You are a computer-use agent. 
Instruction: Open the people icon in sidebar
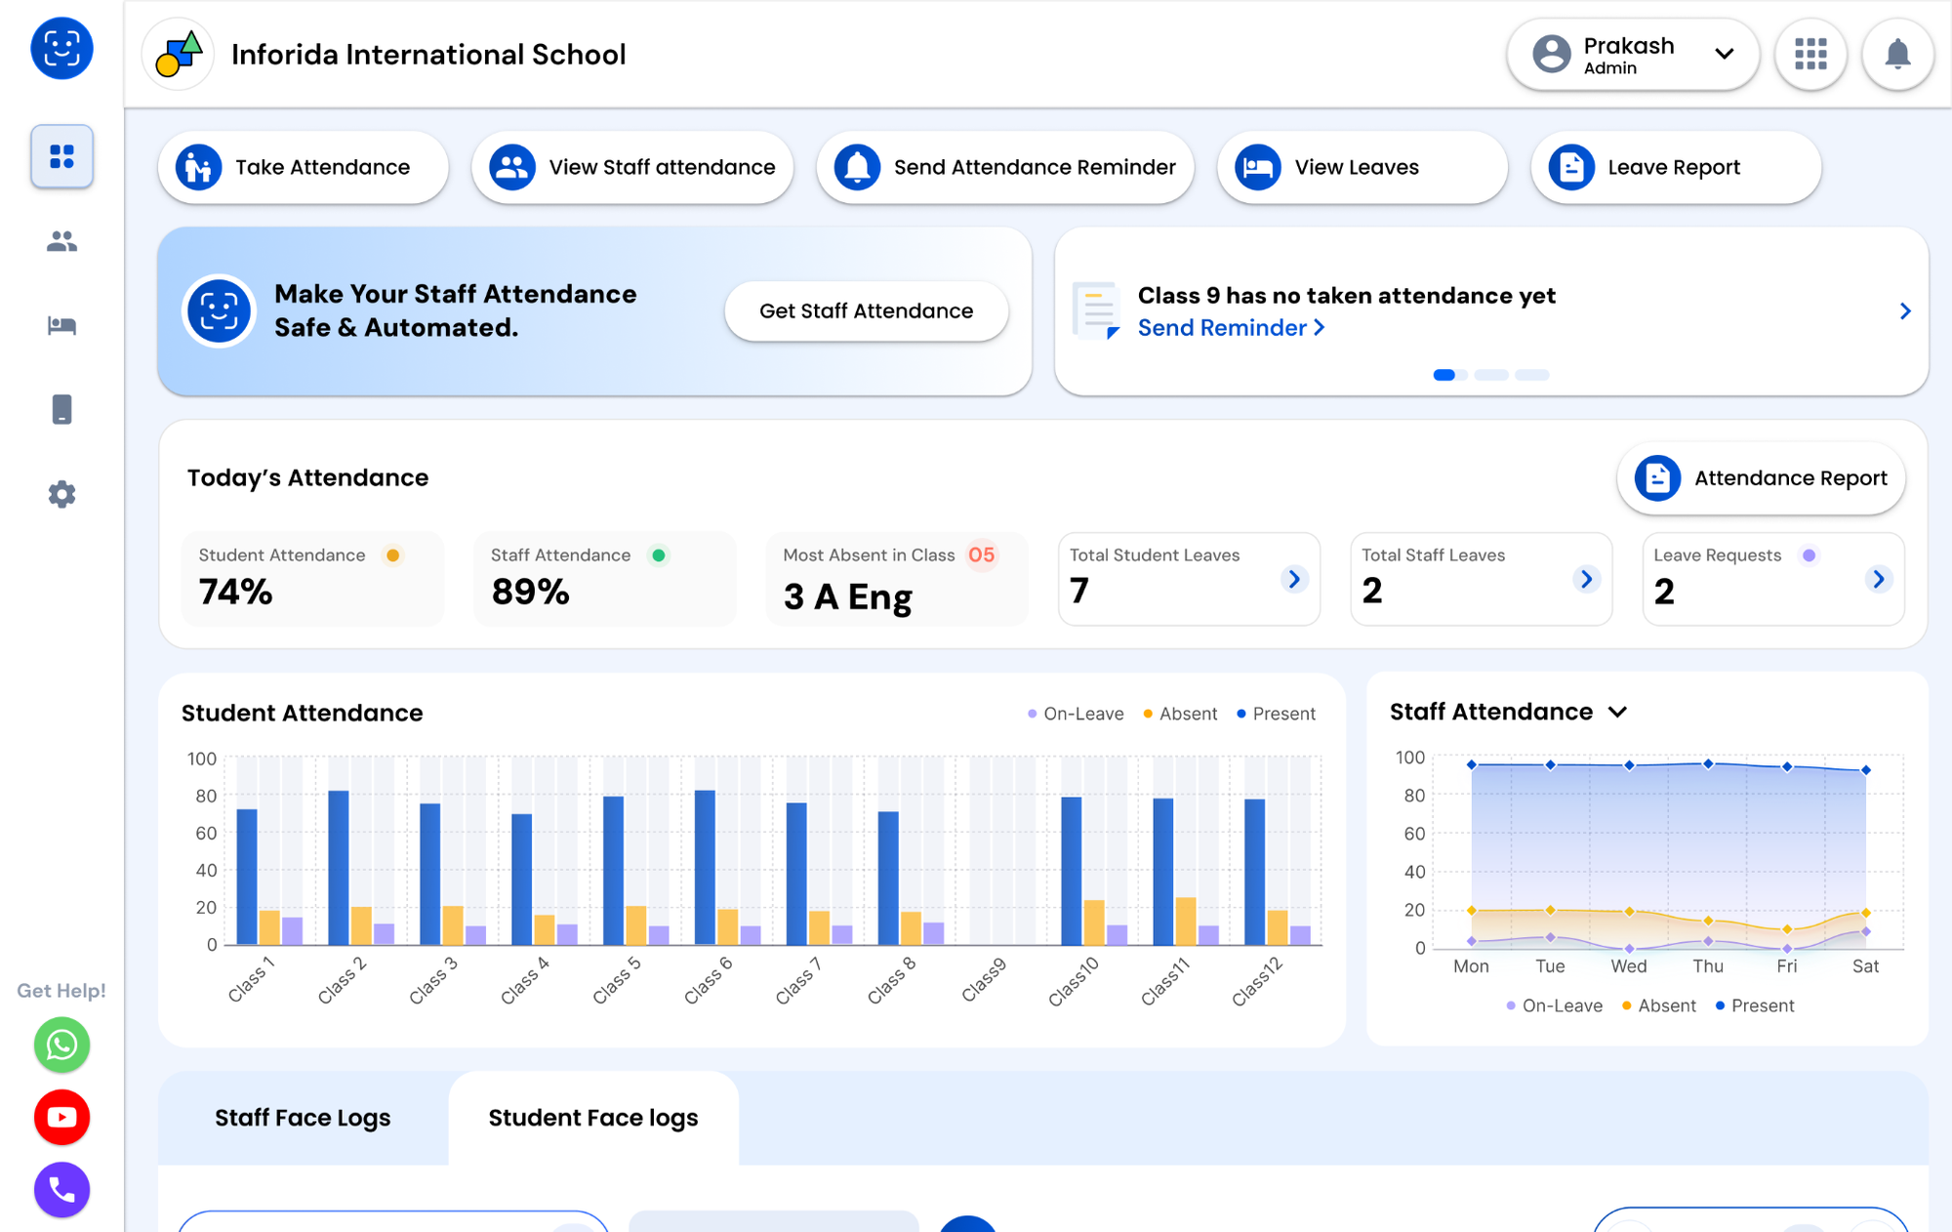pos(61,241)
